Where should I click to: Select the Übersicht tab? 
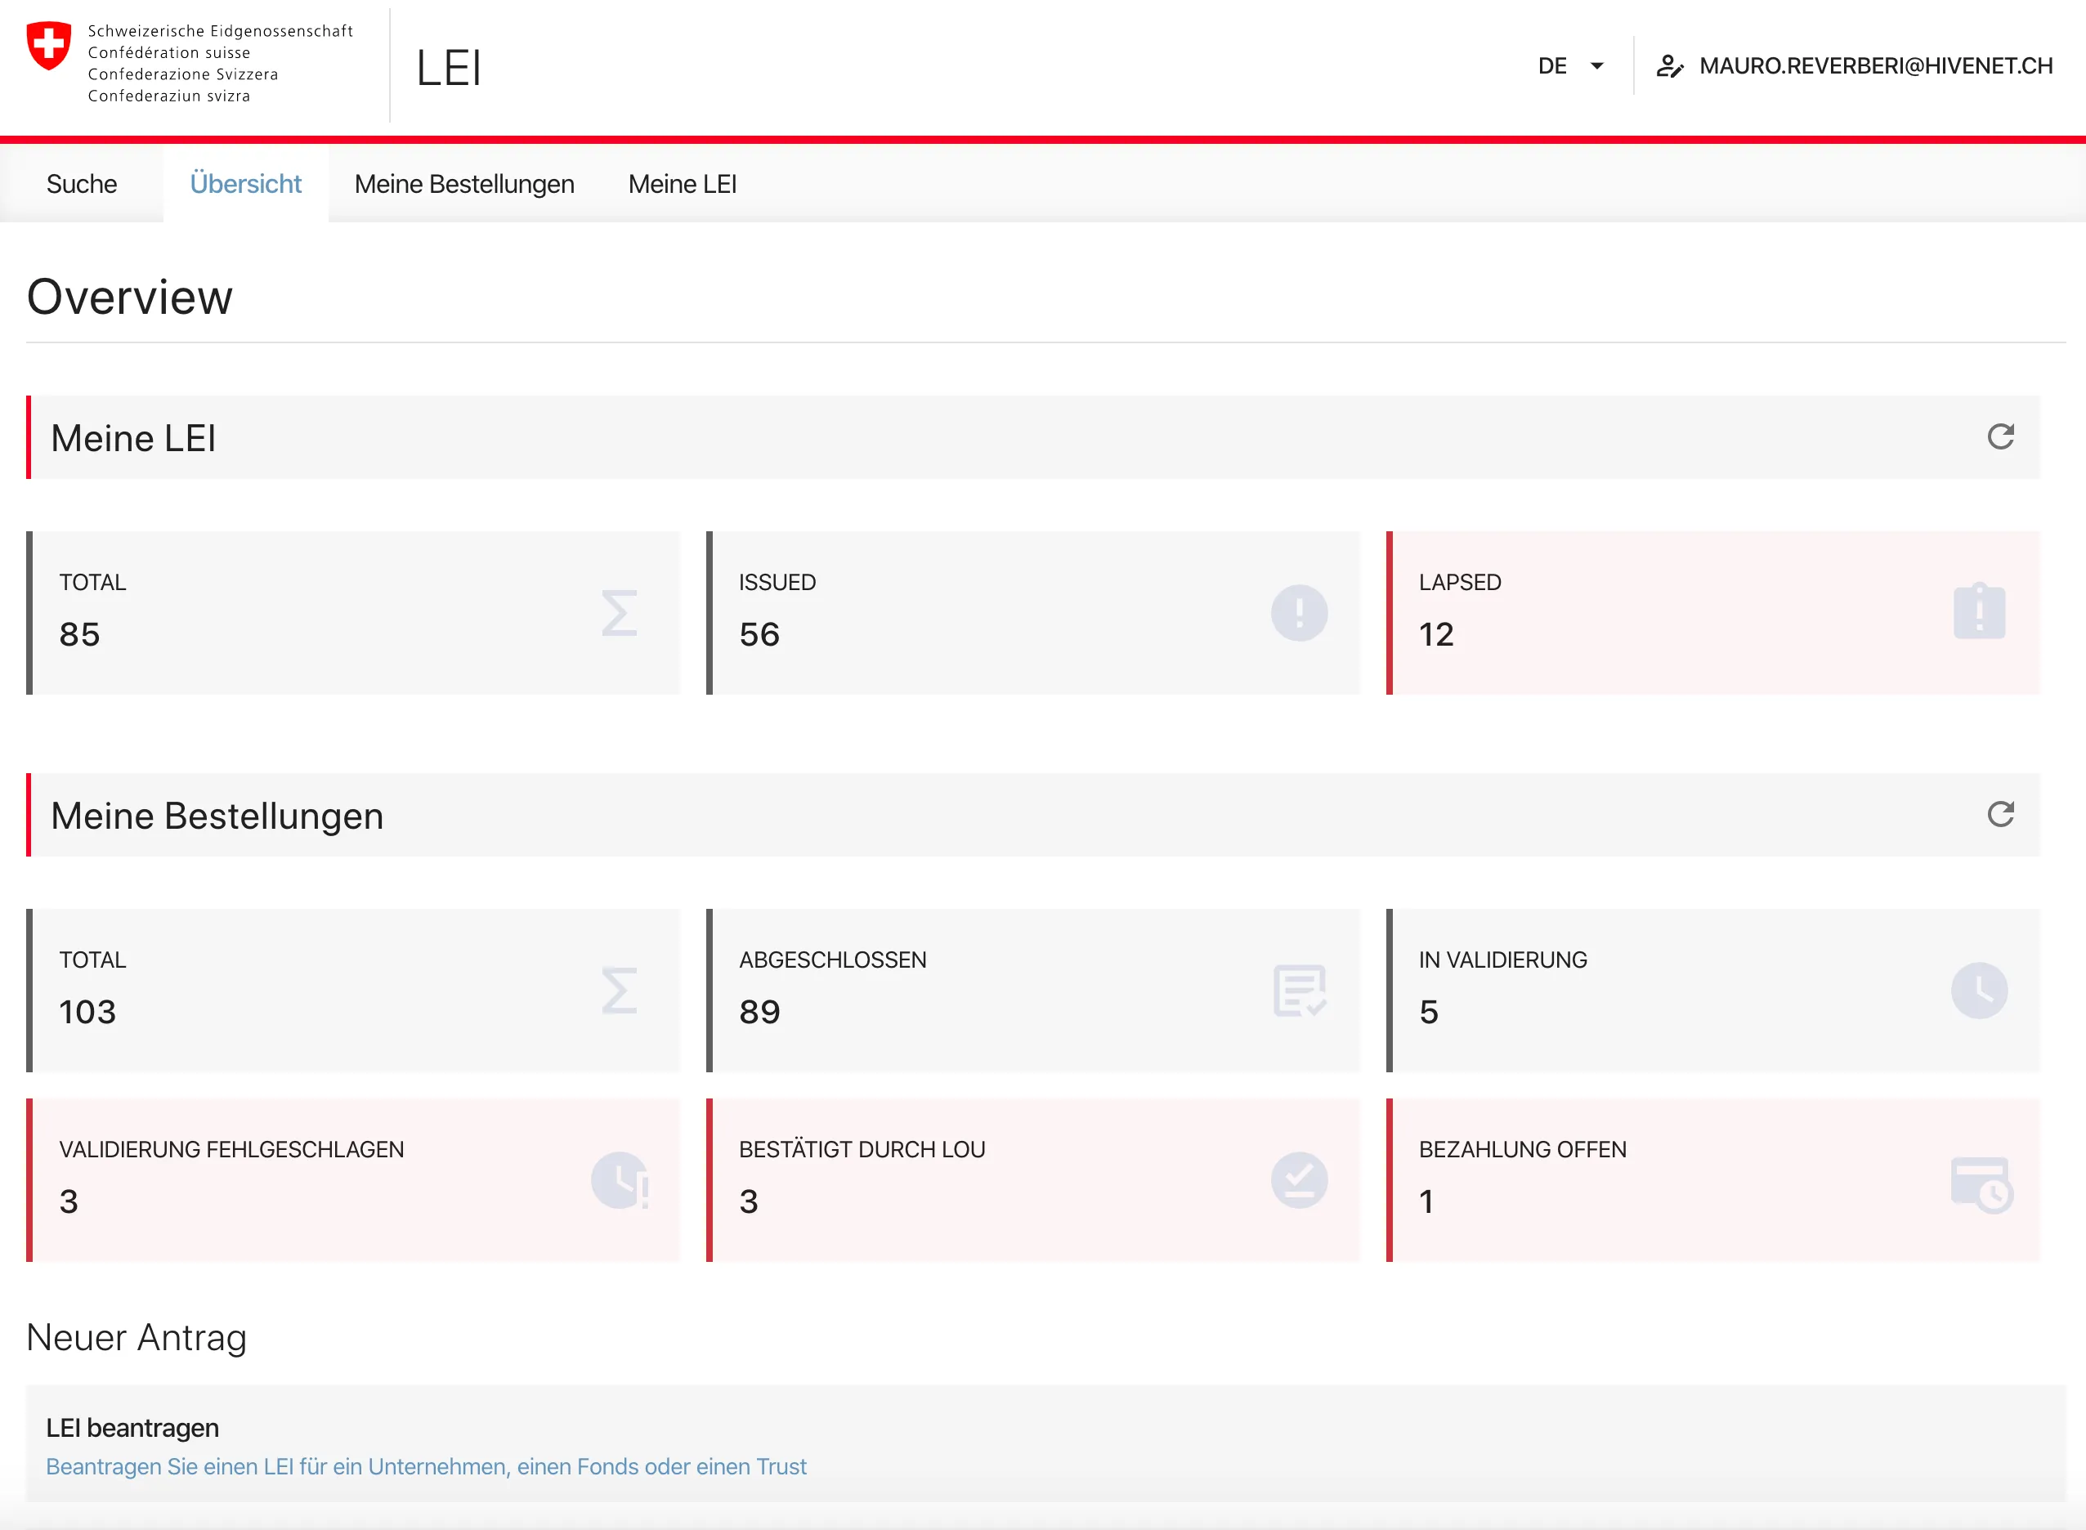click(246, 183)
